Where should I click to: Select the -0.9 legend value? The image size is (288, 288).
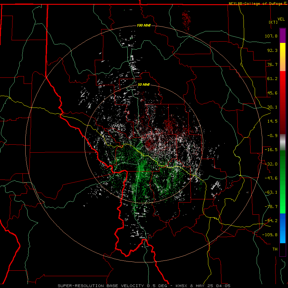coord(272,136)
